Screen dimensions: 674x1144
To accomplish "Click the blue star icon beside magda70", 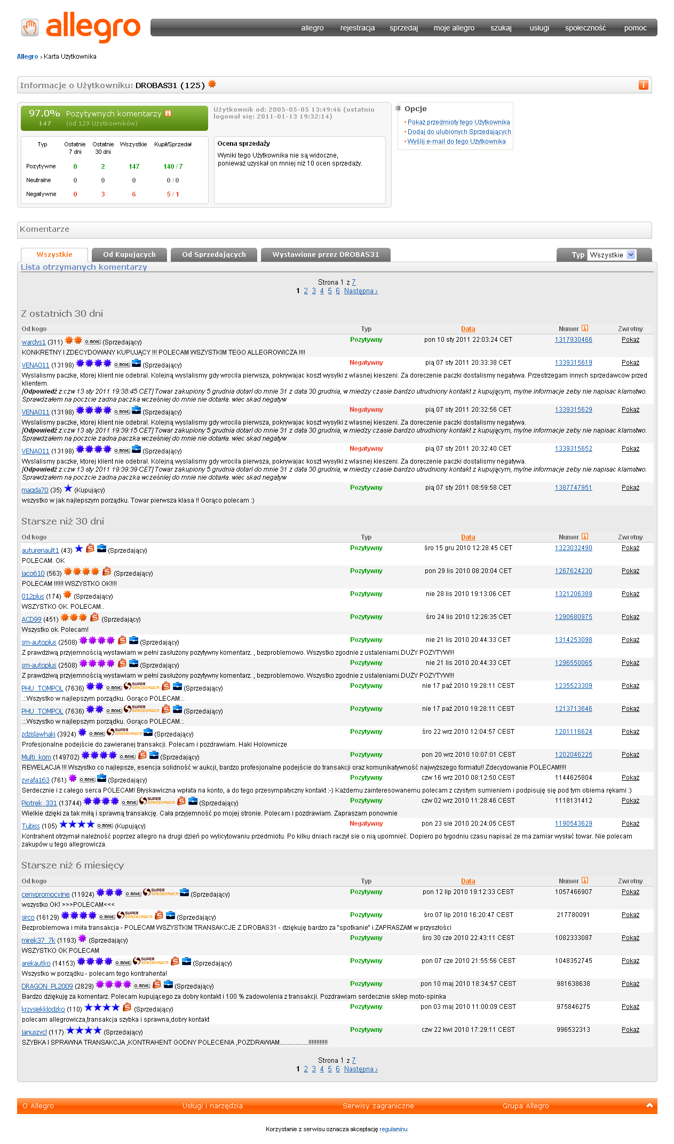I will (68, 488).
